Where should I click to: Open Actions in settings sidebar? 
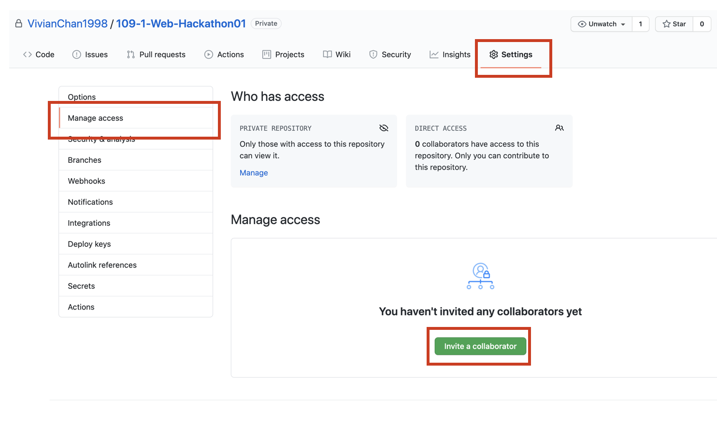pyautogui.click(x=136, y=307)
